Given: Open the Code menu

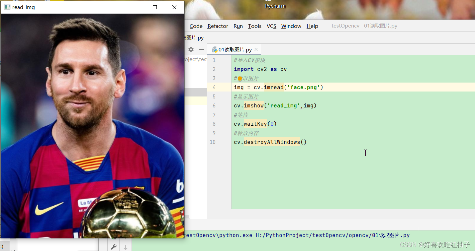Looking at the screenshot, I should 196,26.
